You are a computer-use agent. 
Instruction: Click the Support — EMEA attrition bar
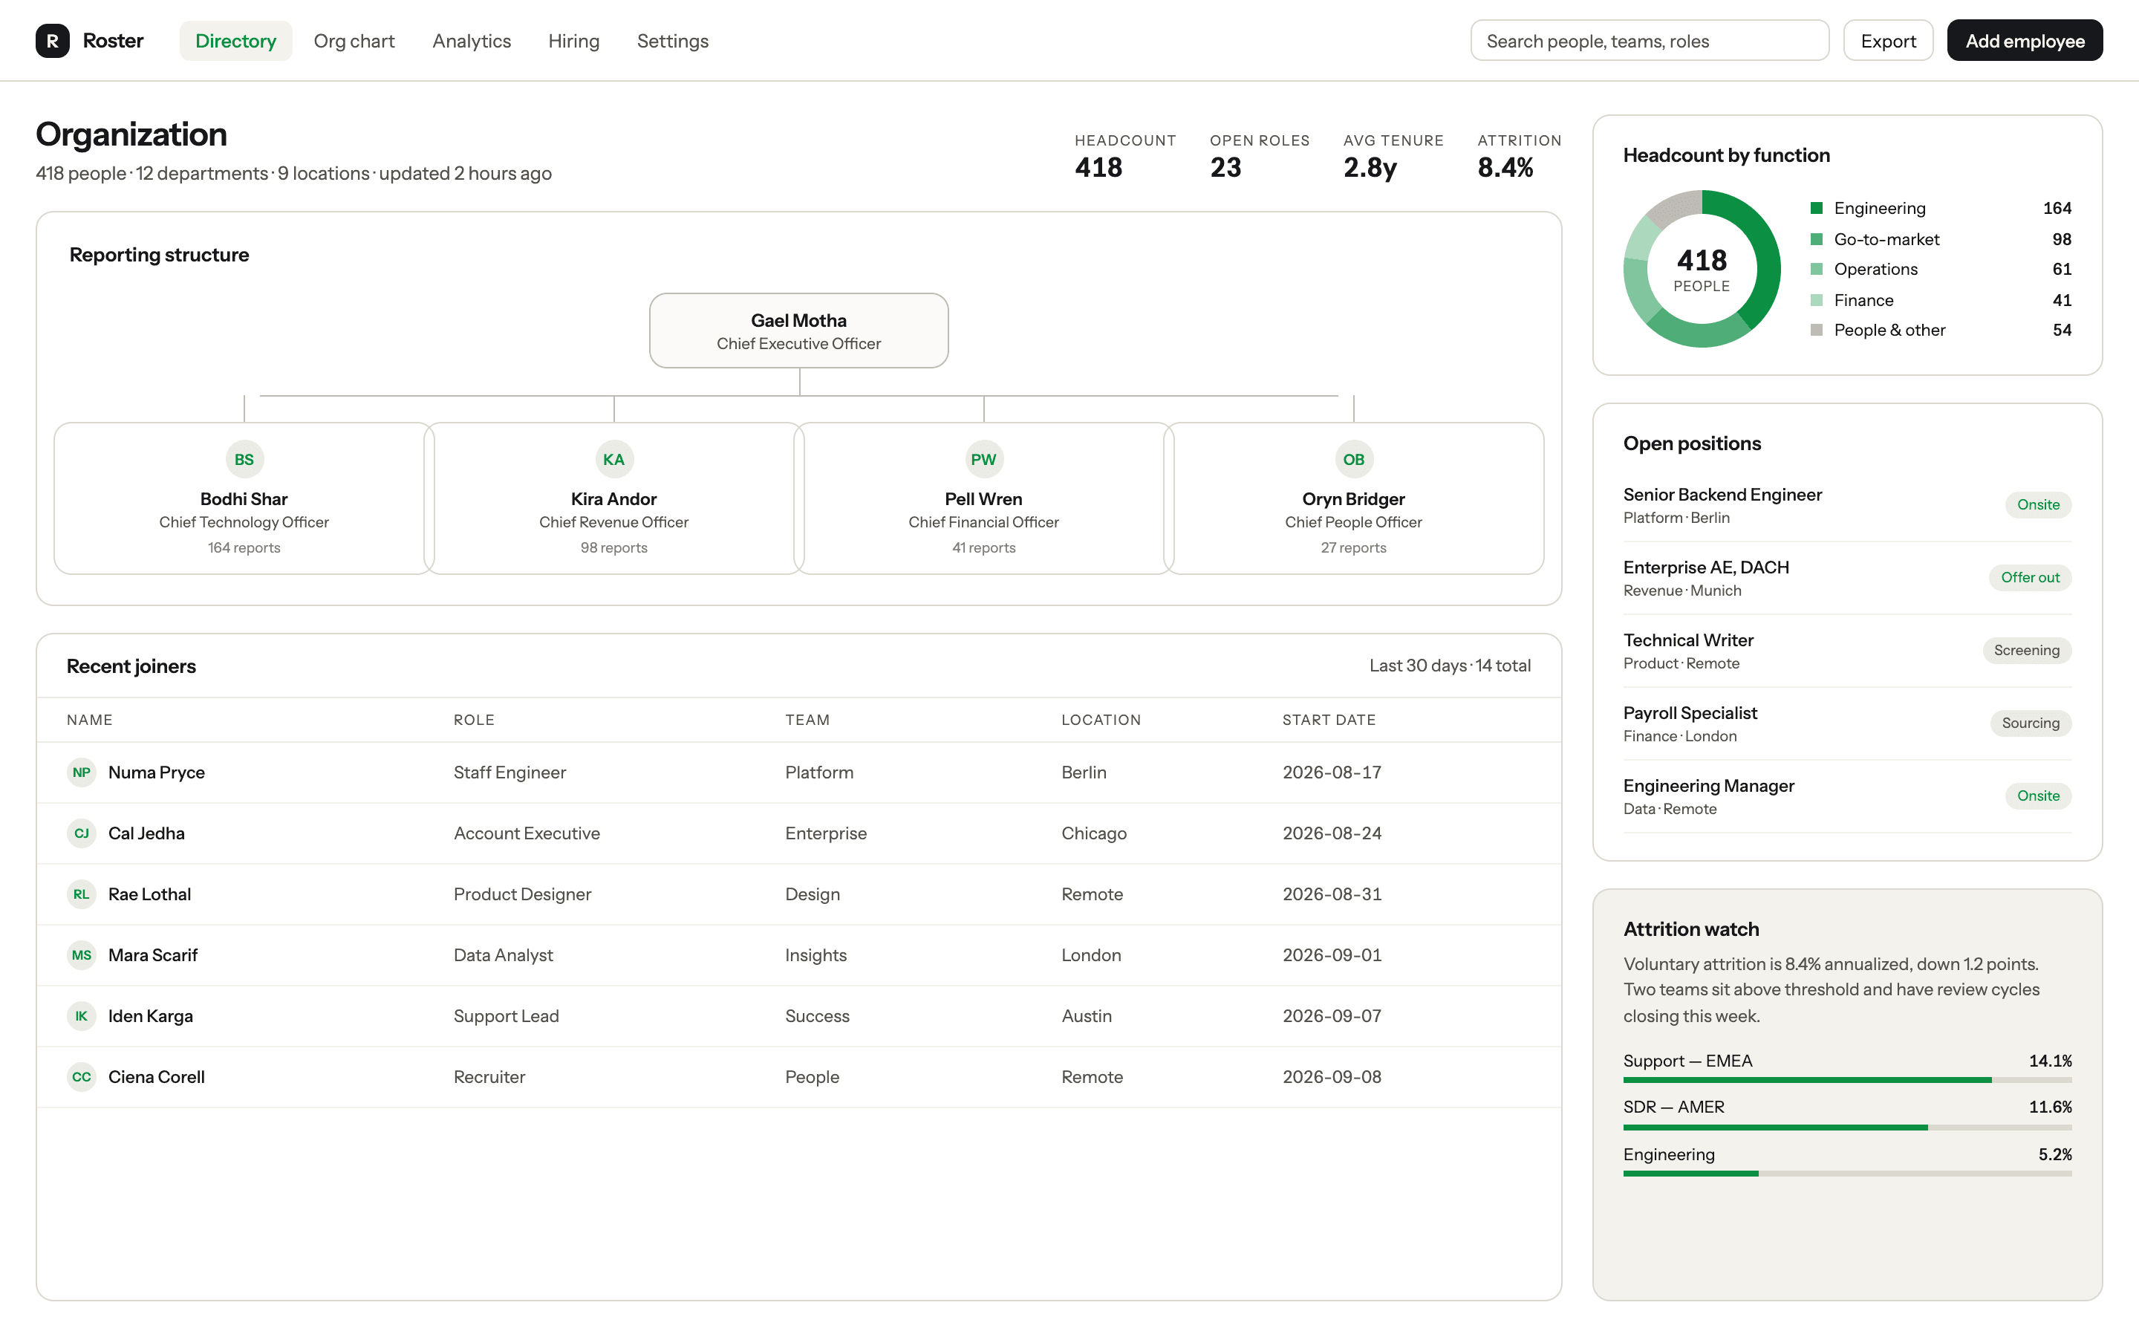pyautogui.click(x=1847, y=1080)
